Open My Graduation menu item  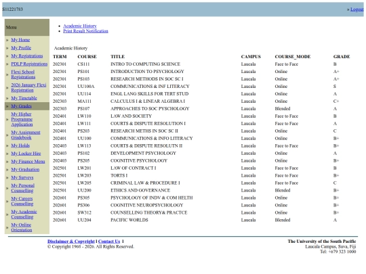25,170
